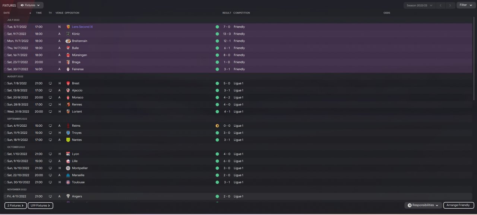Sort fixtures by Date column header
Viewport: 477px width, 215px height.
point(7,13)
